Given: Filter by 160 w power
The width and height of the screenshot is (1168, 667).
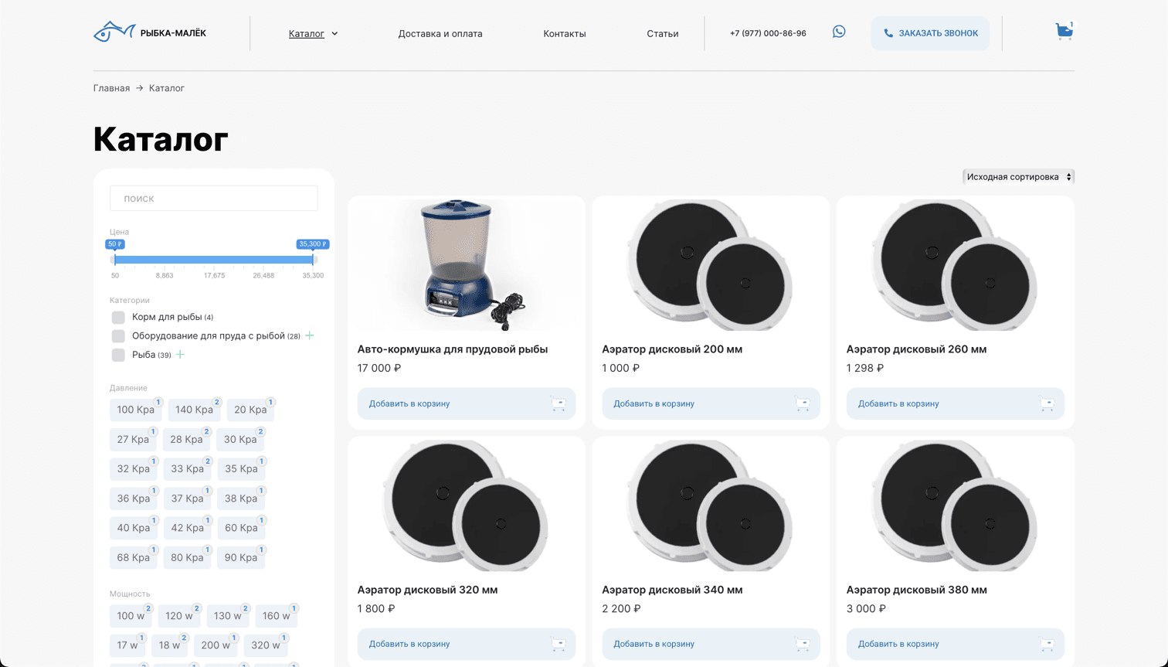Looking at the screenshot, I should 277,616.
